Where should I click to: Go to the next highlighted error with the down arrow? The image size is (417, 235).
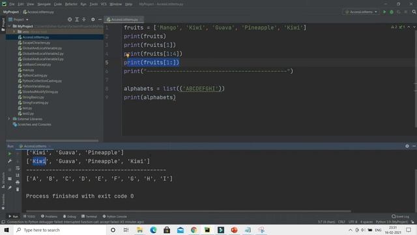point(414,27)
